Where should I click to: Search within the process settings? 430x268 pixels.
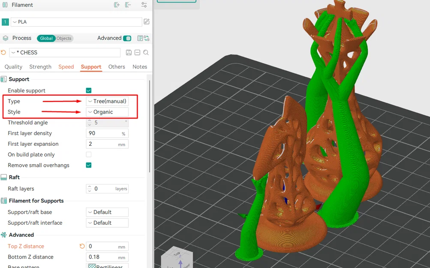[146, 52]
